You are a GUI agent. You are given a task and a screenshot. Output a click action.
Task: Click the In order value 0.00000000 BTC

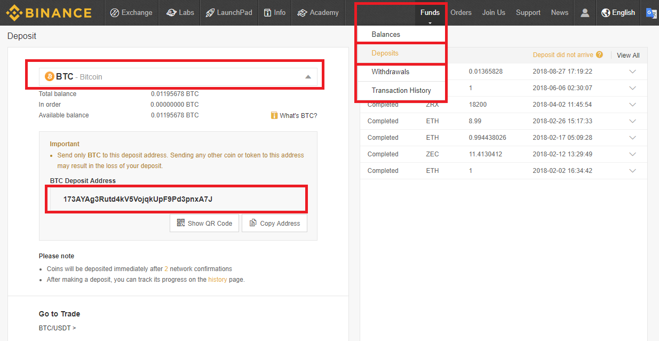click(x=174, y=105)
